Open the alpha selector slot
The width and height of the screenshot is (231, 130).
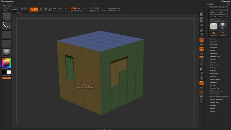point(6,35)
